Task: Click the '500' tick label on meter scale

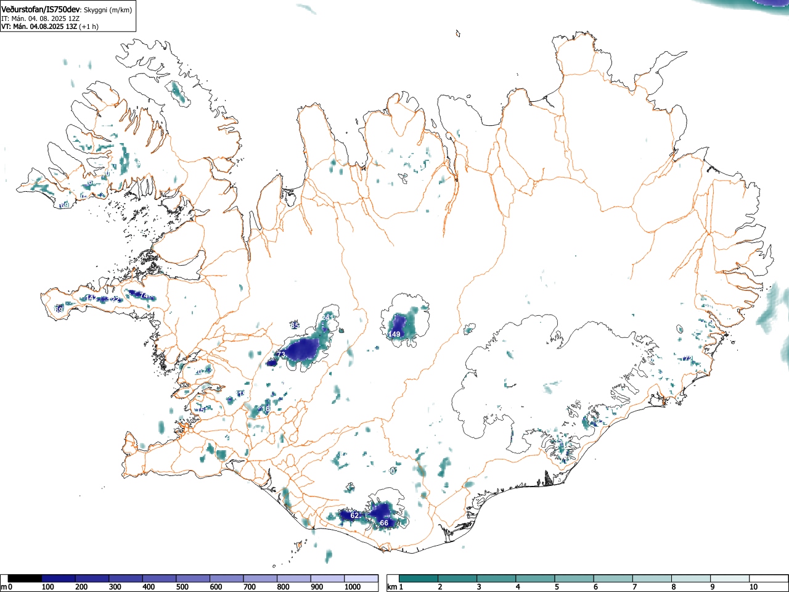Action: (182, 587)
